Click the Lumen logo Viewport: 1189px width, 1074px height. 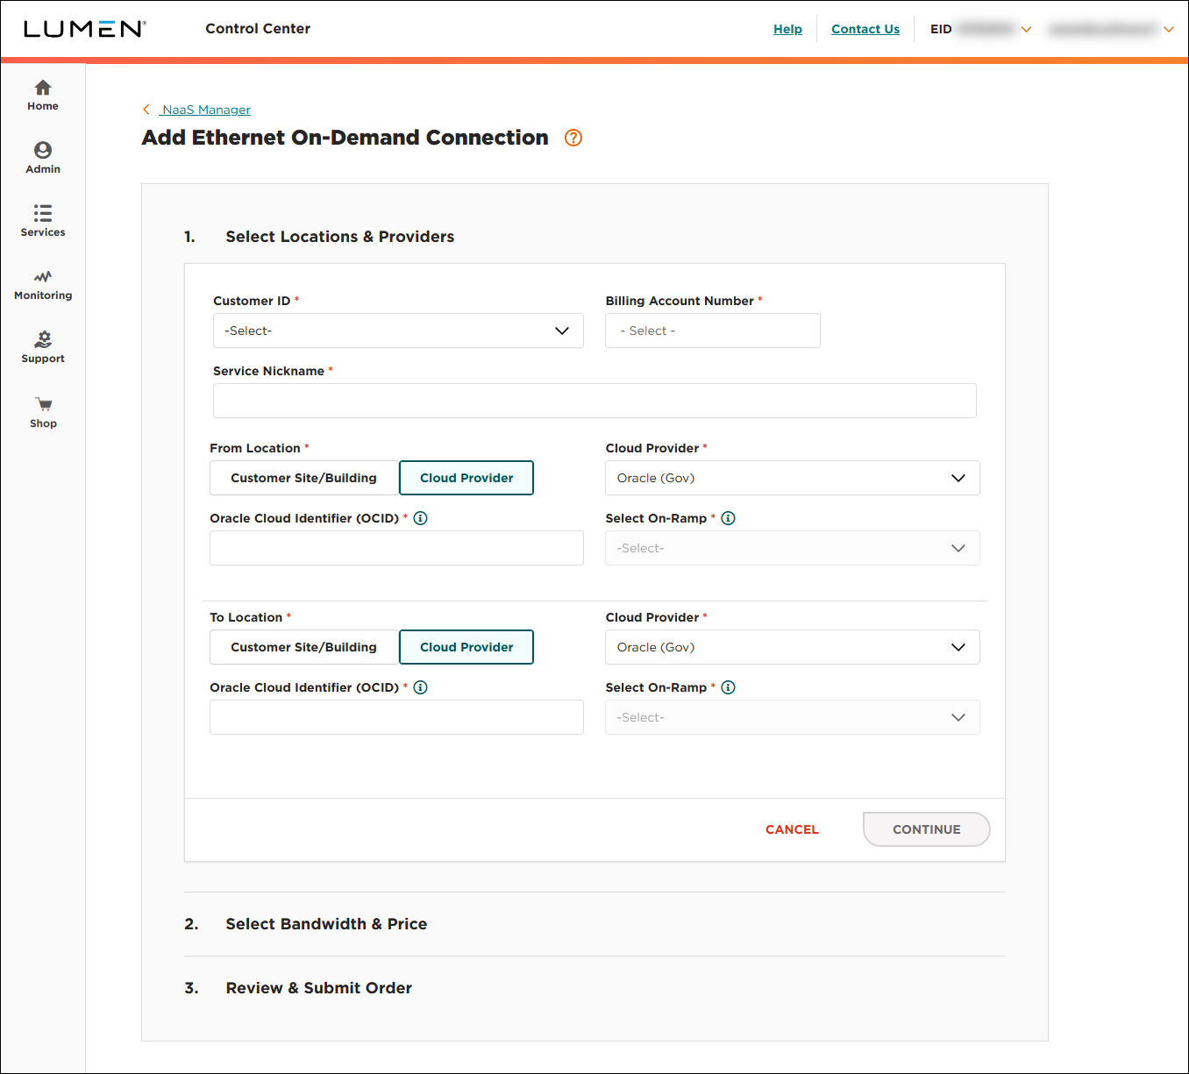(x=85, y=29)
